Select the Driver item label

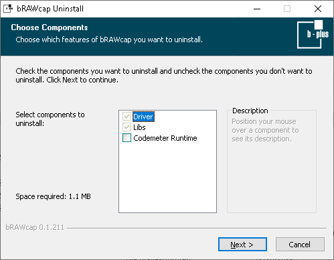pos(143,117)
